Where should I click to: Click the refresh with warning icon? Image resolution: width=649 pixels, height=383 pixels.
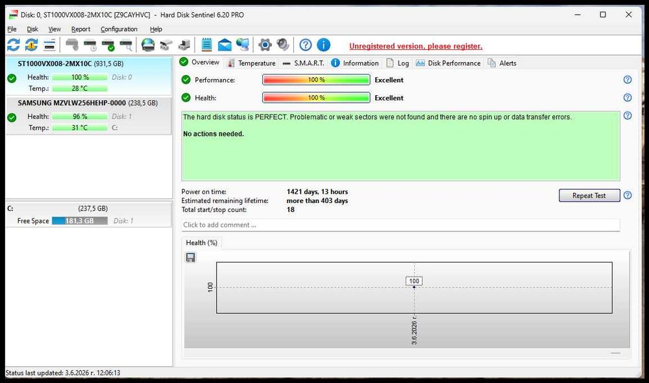point(31,45)
